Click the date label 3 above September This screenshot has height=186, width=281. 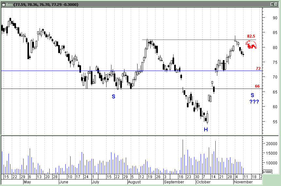pos(165,177)
